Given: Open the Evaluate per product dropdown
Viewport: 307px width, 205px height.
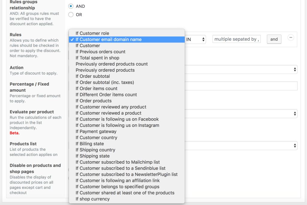Looking at the screenshot, I should (241, 114).
